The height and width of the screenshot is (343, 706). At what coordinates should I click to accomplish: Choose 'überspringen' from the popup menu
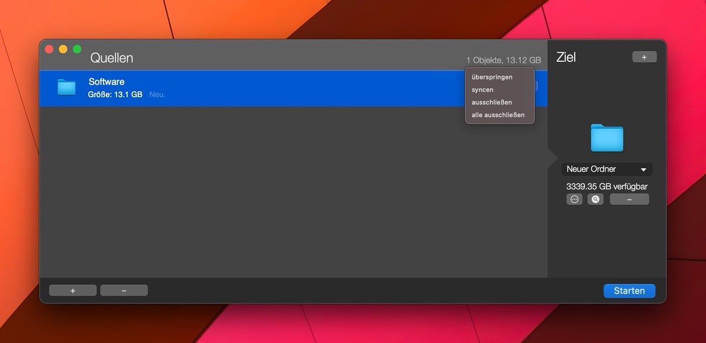pos(492,77)
